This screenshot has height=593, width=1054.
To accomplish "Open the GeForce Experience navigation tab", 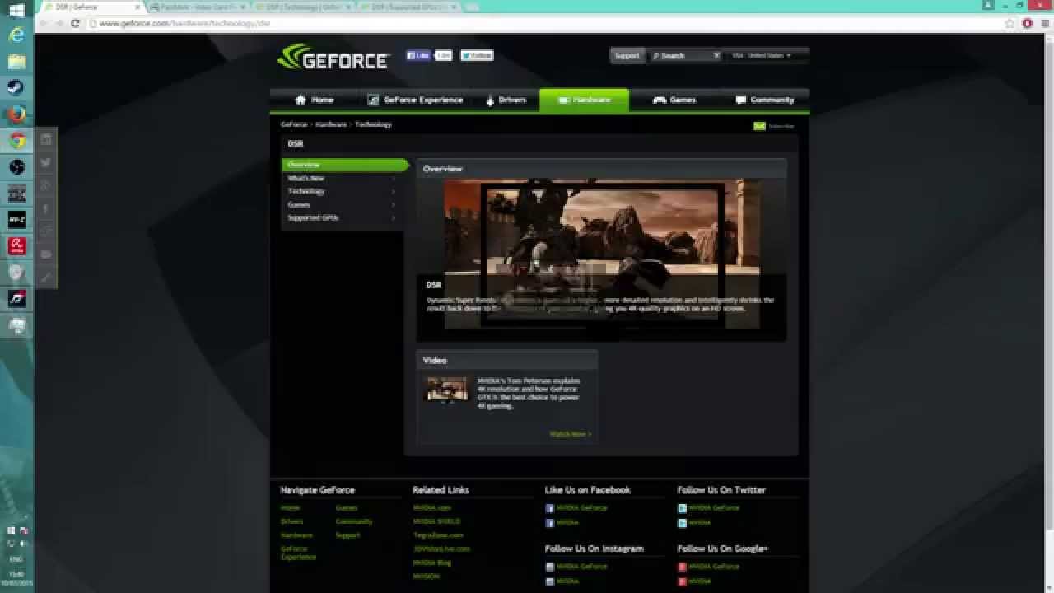I will coord(415,100).
